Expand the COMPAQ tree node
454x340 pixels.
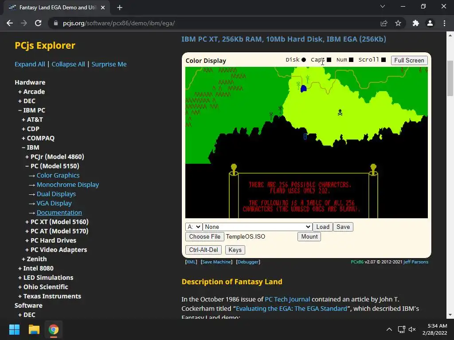click(x=38, y=138)
